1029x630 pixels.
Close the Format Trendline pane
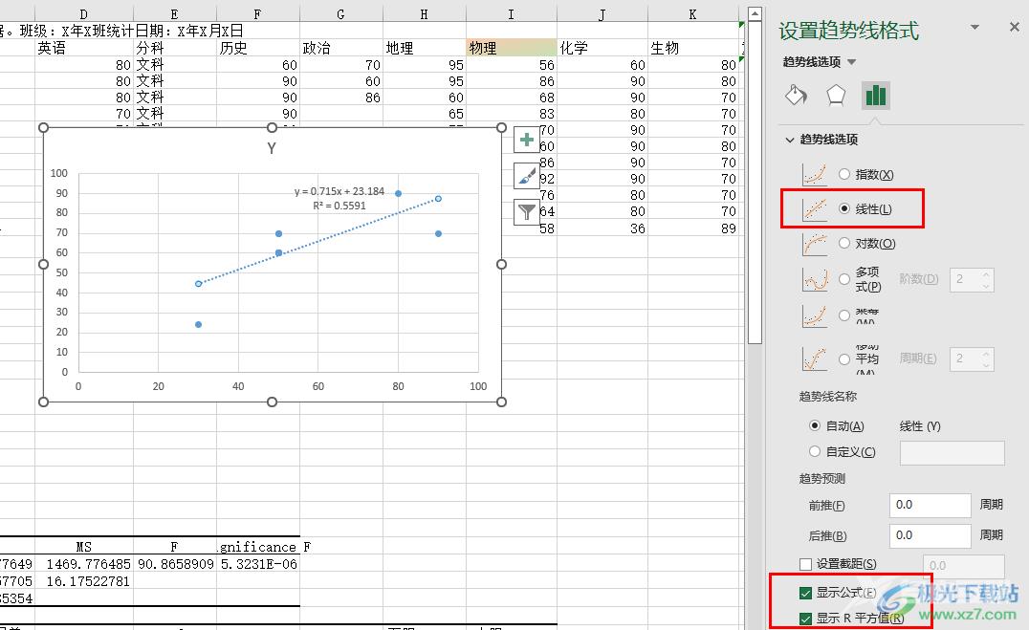click(1014, 27)
